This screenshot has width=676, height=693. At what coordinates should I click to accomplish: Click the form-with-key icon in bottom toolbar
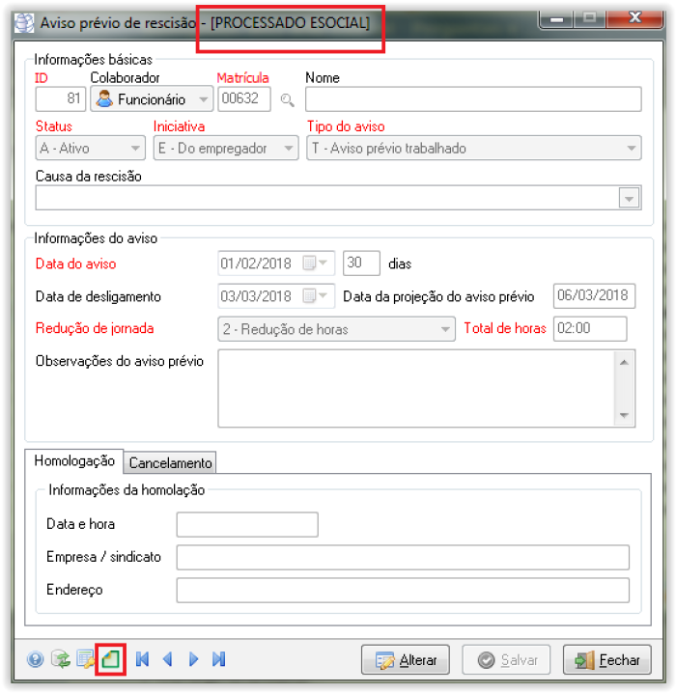85,660
